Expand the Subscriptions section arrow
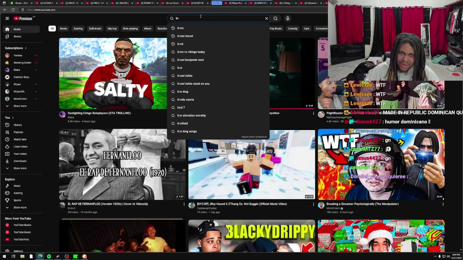Image resolution: width=463 pixels, height=260 pixels. pyautogui.click(x=25, y=48)
